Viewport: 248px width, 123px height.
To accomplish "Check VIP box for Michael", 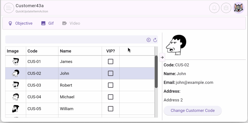I will point(110,97).
